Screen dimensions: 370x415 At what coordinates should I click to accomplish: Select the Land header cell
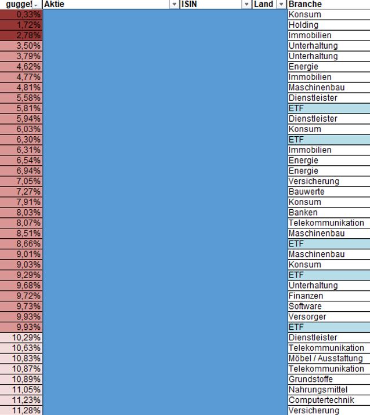click(270, 4)
